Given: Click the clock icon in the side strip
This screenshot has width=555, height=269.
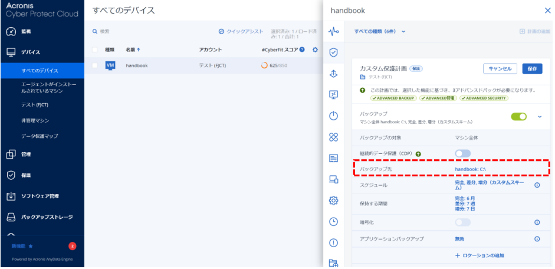Looking at the screenshot, I should pyautogui.click(x=333, y=221).
